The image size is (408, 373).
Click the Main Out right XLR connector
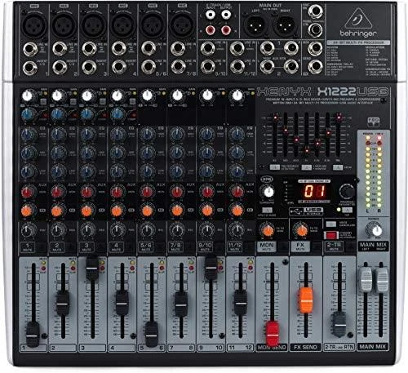285,26
